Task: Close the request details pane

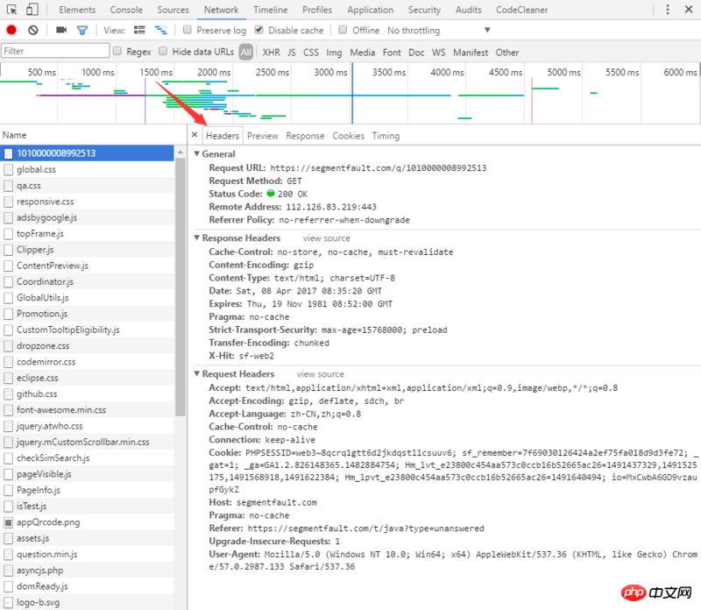Action: click(195, 136)
